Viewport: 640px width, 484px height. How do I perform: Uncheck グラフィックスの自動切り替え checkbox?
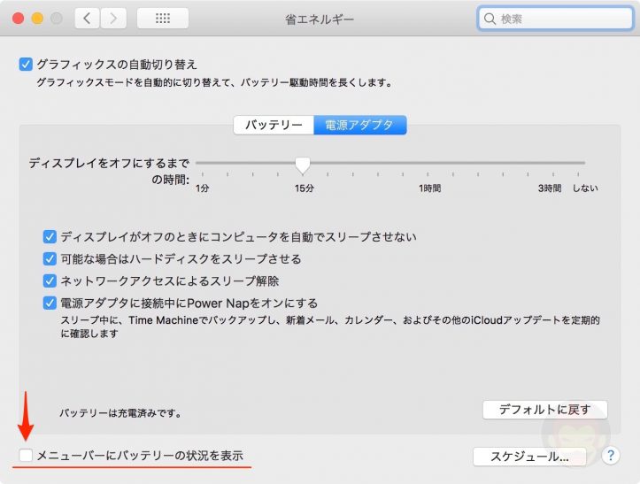click(x=26, y=64)
